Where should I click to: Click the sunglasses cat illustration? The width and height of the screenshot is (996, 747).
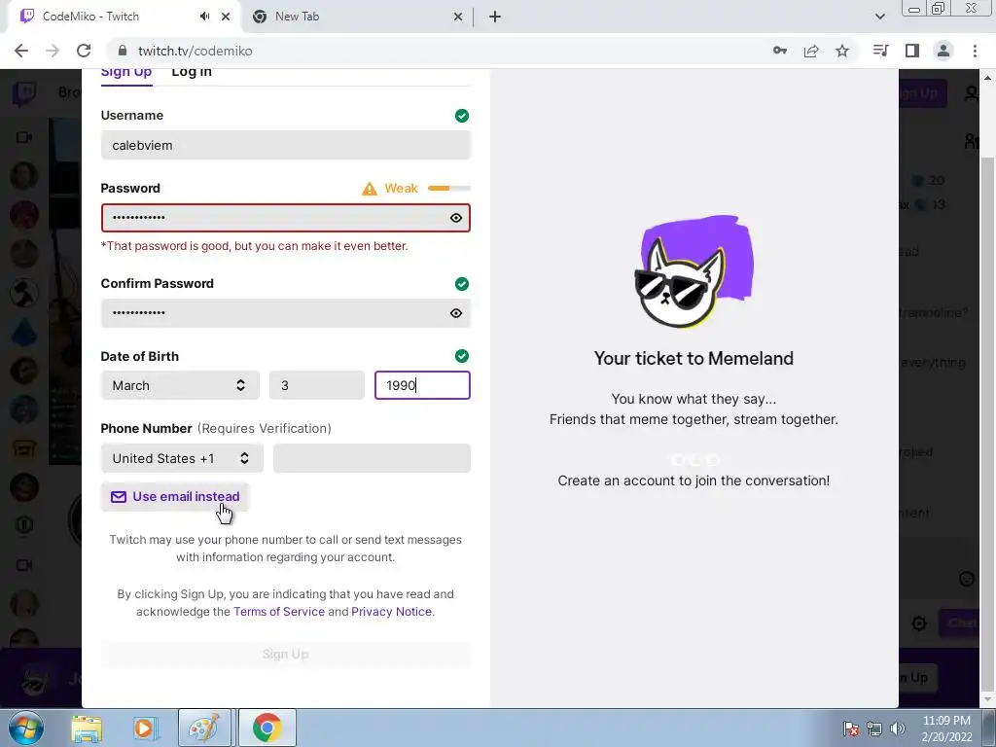[x=694, y=272]
